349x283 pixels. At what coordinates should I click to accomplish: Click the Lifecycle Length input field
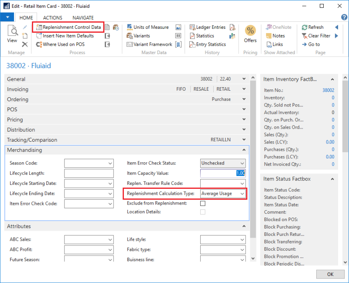(x=89, y=173)
